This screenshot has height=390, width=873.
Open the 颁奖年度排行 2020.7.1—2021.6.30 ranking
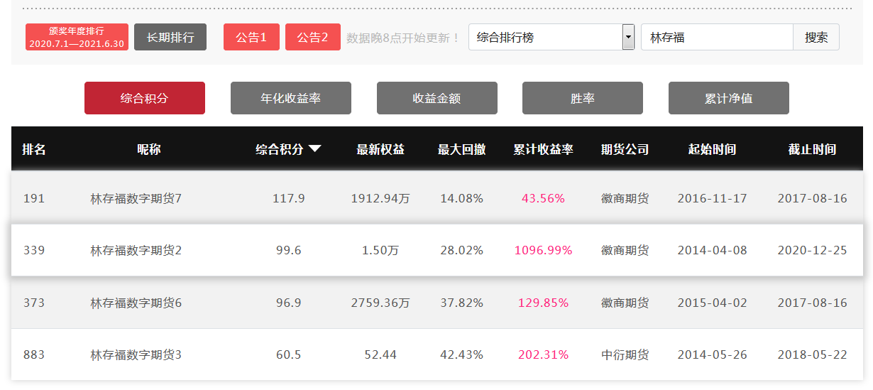point(77,37)
